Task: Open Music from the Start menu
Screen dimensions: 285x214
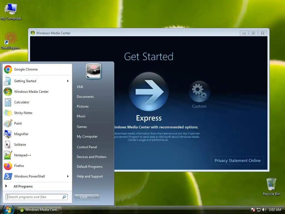Action: click(81, 116)
